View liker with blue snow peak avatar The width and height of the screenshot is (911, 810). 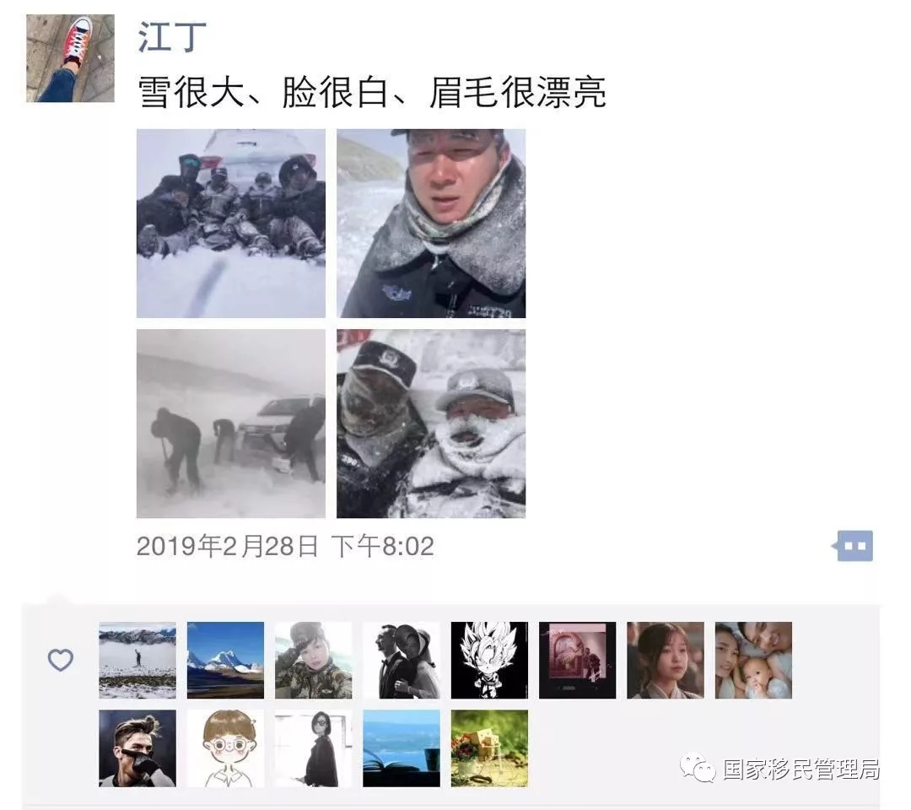[225, 660]
